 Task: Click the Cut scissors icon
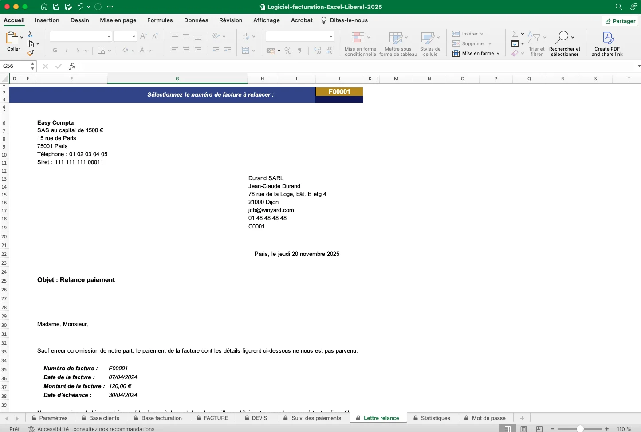[30, 34]
